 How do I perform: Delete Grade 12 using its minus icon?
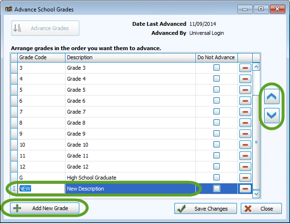point(245,167)
